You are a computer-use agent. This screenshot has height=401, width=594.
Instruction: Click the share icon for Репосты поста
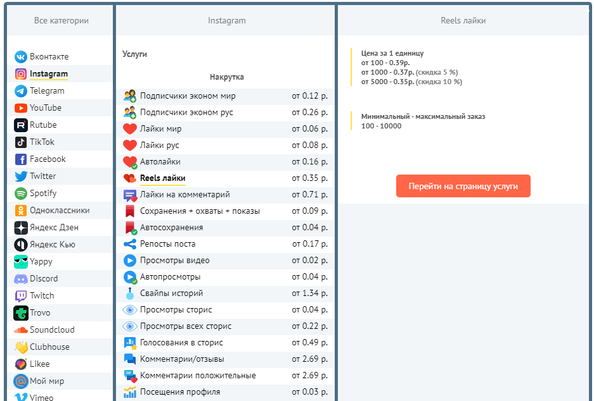(x=130, y=244)
